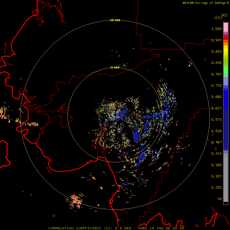Click the 0.893 color scale value
Viewport: 230px width, 230px height.
(x=216, y=51)
